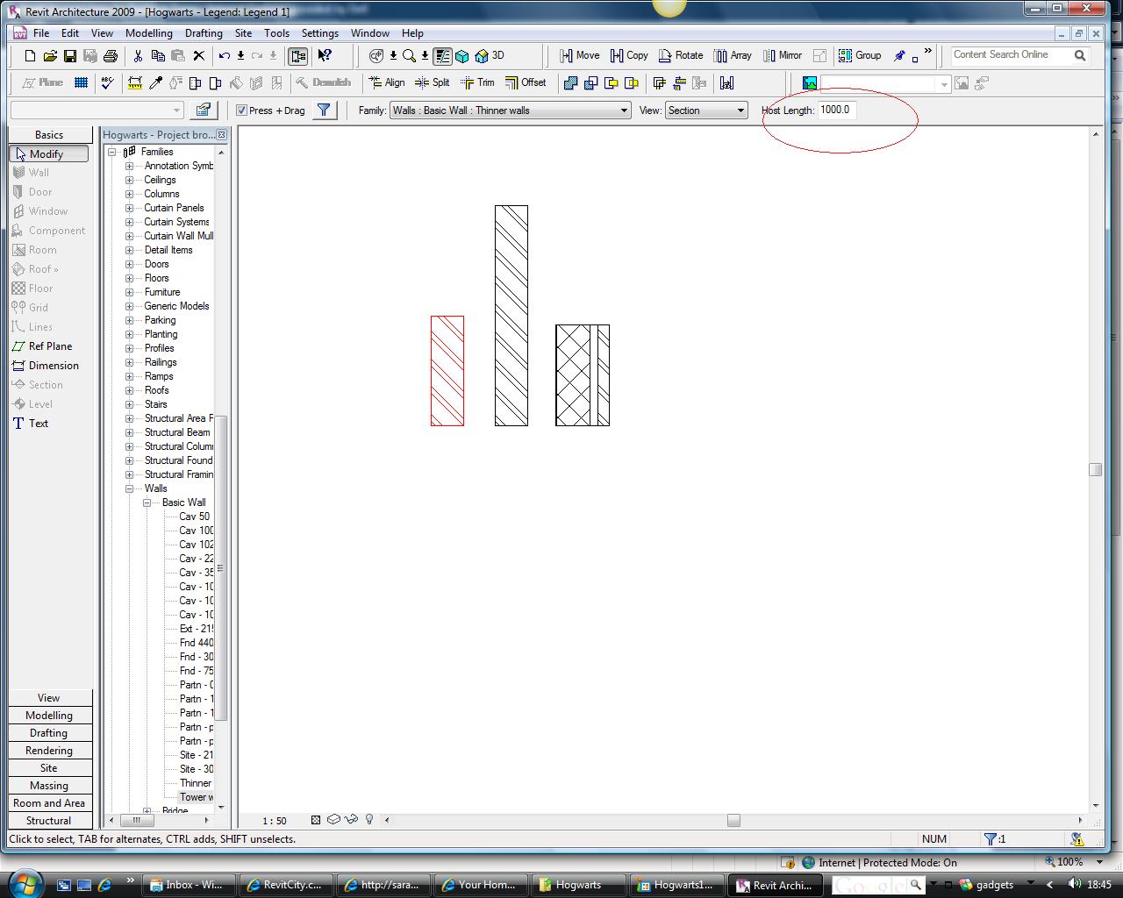The image size is (1123, 898).
Task: Click the Save icon in toolbar
Action: tap(70, 56)
